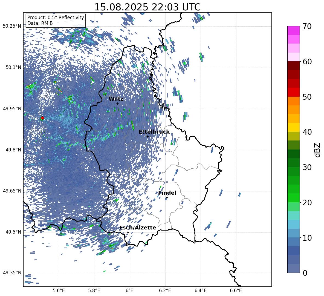Viewport: 324px width, 296px height.
Task: Click the 49.95°N latitude label
Action: 12,109
